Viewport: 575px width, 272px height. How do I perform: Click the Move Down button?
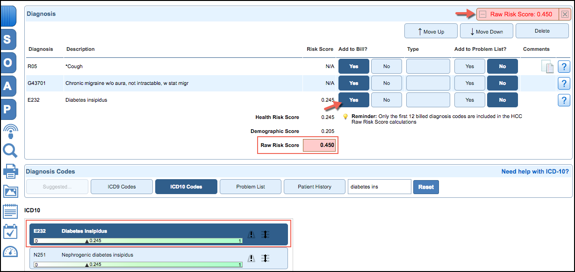pyautogui.click(x=486, y=31)
